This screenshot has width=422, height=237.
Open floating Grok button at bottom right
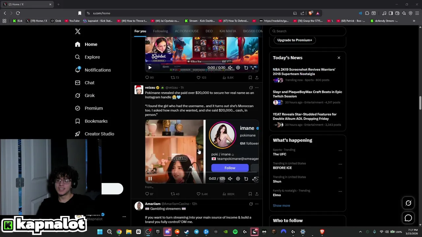coord(408,203)
